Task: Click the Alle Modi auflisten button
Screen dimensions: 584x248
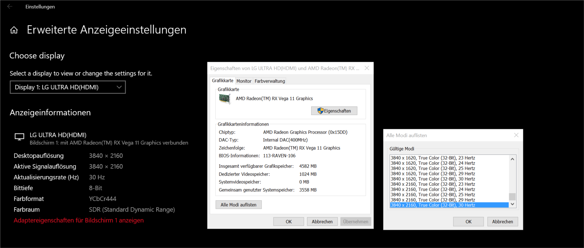Action: coord(238,205)
